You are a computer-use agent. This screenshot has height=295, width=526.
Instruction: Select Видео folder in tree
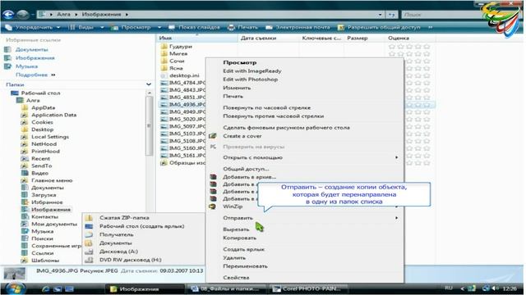click(x=39, y=173)
